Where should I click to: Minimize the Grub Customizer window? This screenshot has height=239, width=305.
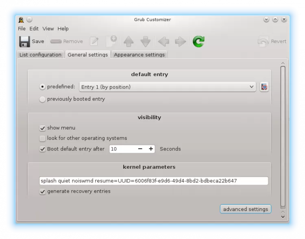point(266,20)
